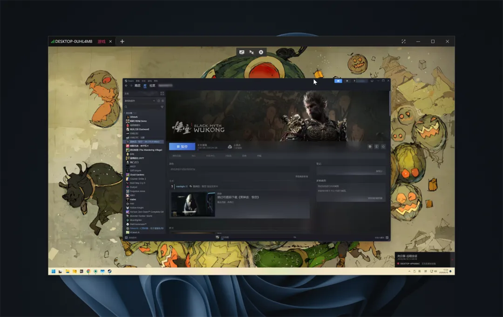503x317 pixels.
Task: Favorite the game with the star icon
Action: [x=383, y=147]
